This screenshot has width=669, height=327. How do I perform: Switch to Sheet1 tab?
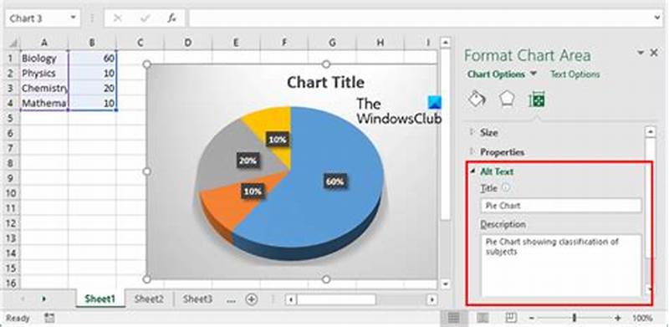tap(100, 299)
